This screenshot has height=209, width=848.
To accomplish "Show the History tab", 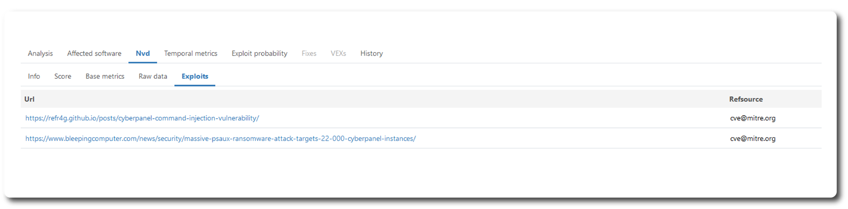I will [x=372, y=54].
